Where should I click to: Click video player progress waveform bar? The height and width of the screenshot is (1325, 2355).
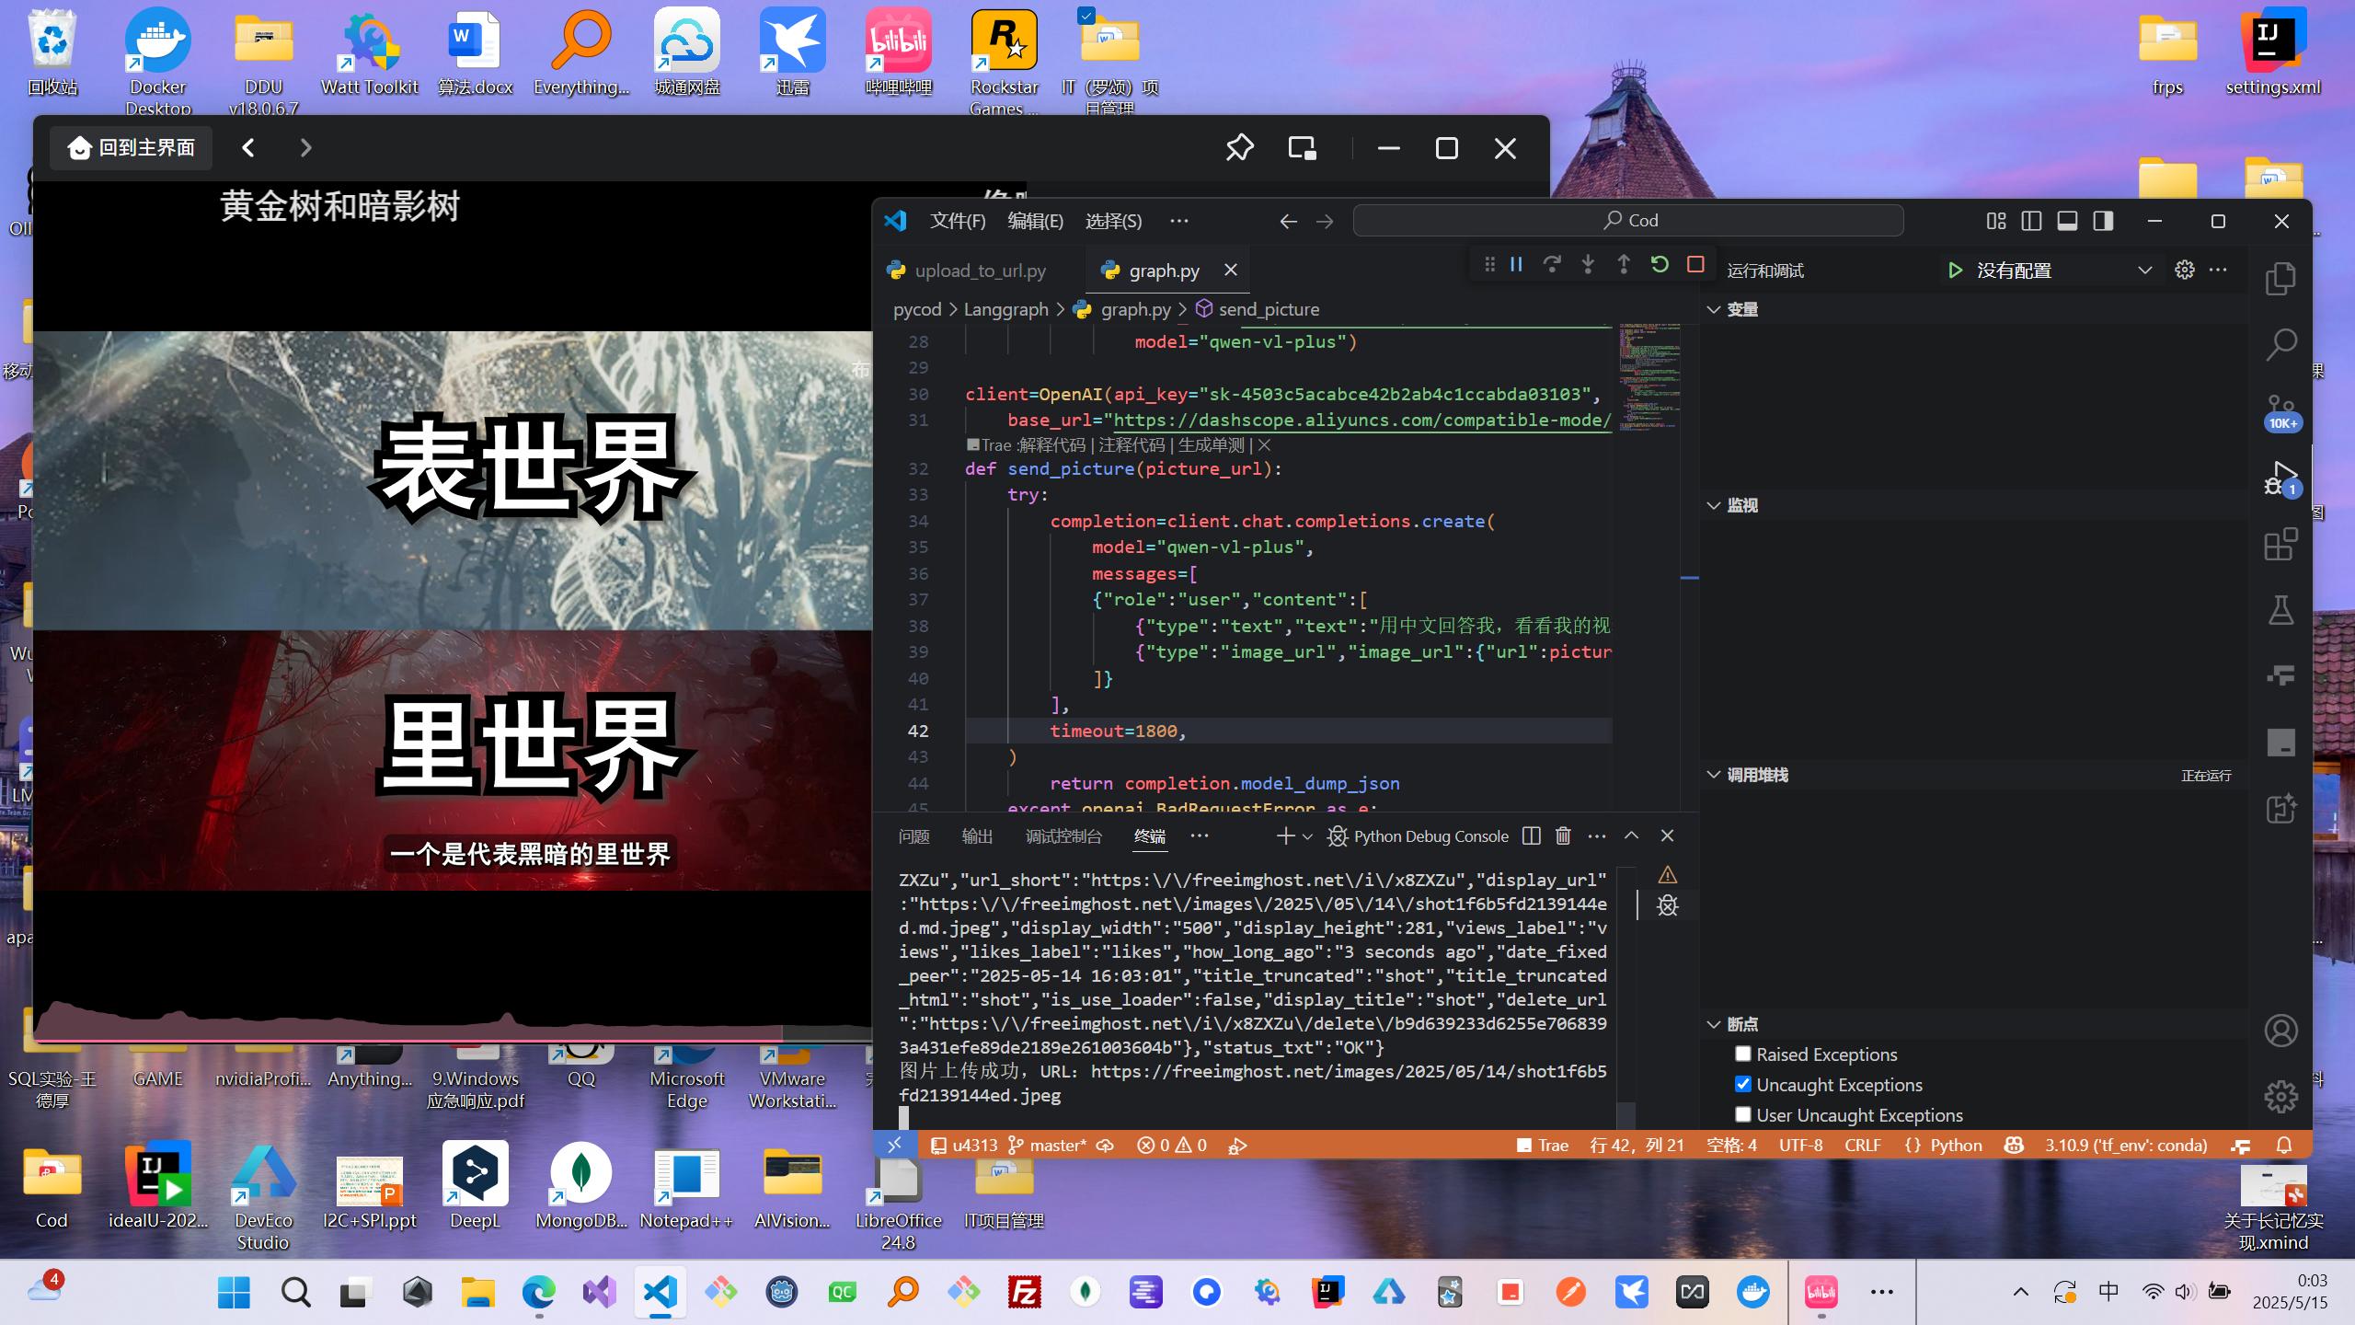[x=453, y=1023]
